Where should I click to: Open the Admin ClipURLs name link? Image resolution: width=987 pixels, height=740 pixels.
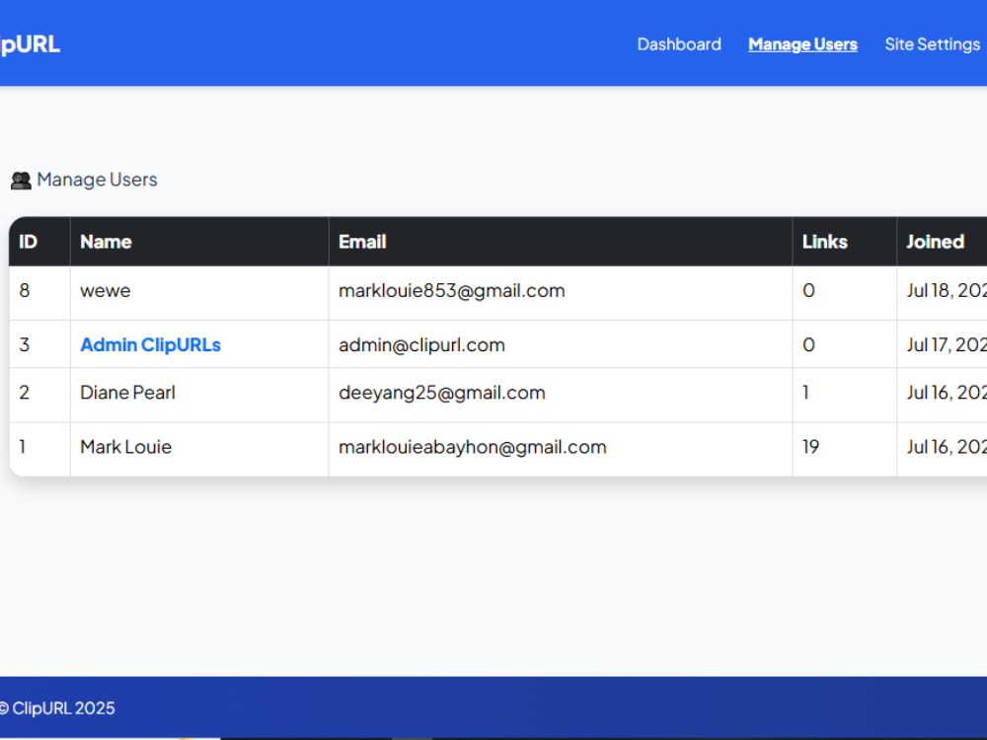click(x=150, y=344)
